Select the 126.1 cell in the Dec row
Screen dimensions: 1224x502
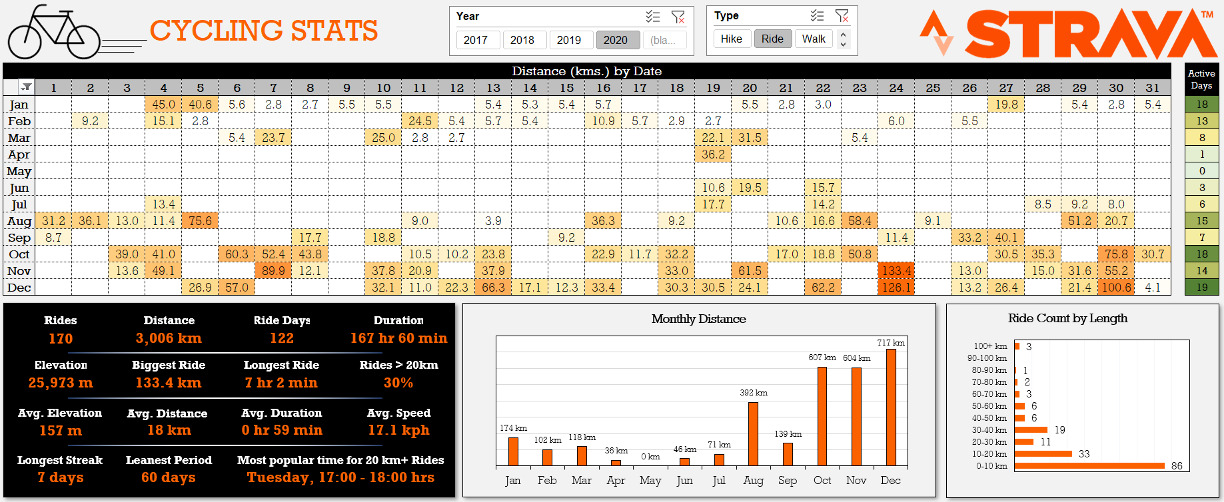896,288
